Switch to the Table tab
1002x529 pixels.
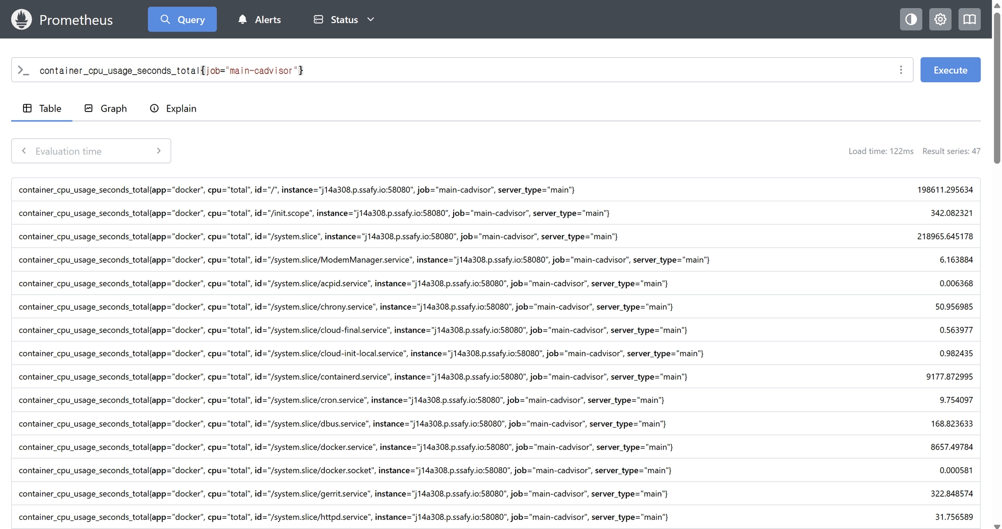(42, 109)
